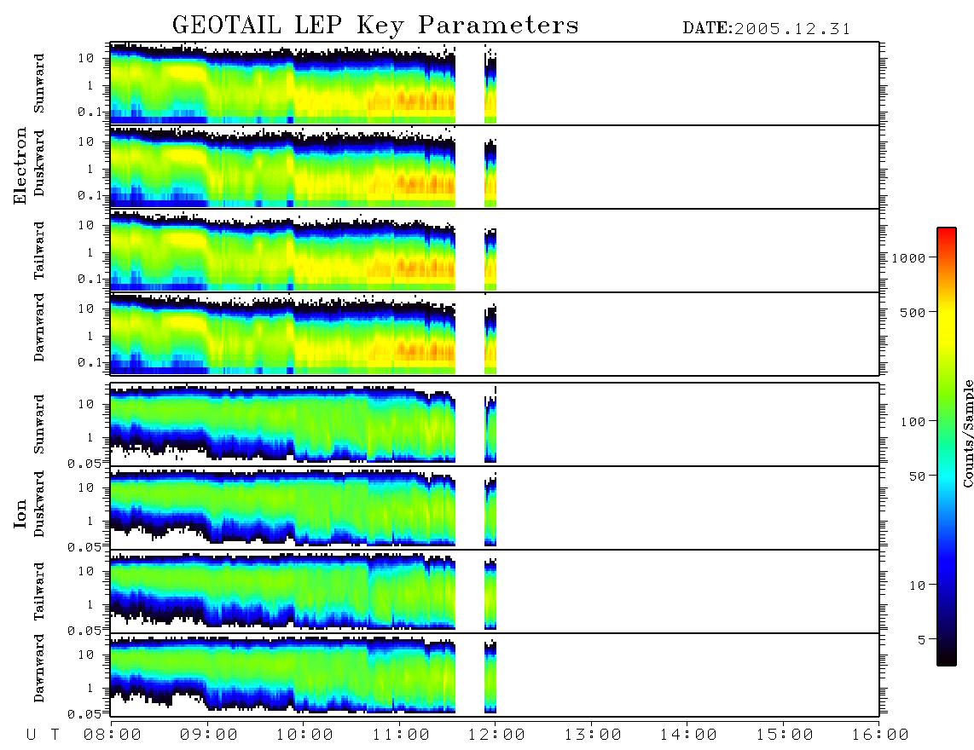Click the Ion Duskward spectrogram panel
This screenshot has width=974, height=750.
(x=495, y=508)
